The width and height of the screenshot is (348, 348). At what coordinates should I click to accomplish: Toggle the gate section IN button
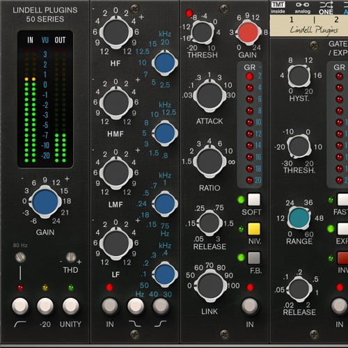[x=339, y=306]
